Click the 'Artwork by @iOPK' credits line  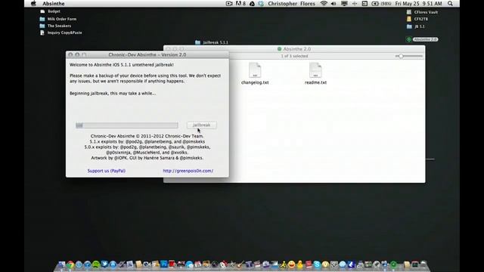[x=147, y=158]
